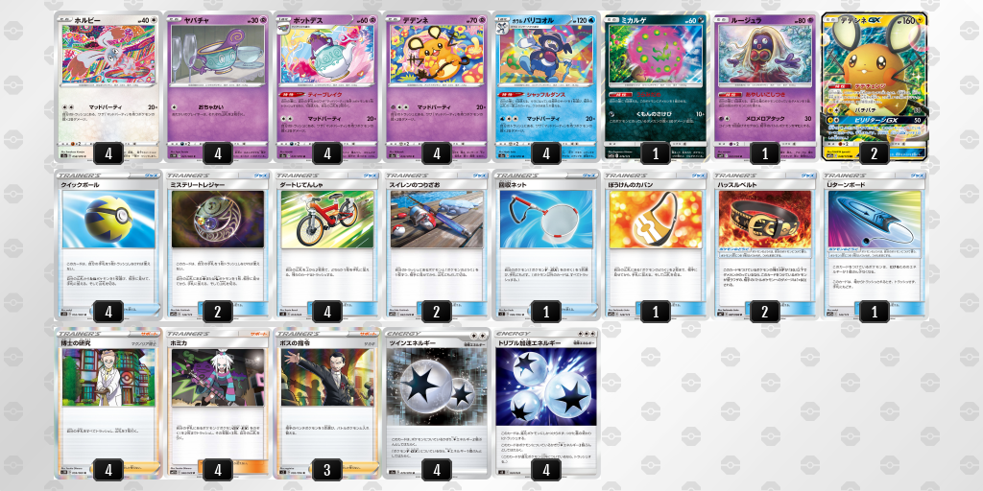This screenshot has width=983, height=491.
Task: Select the ボスの指令 supporter card
Action: tap(326, 404)
